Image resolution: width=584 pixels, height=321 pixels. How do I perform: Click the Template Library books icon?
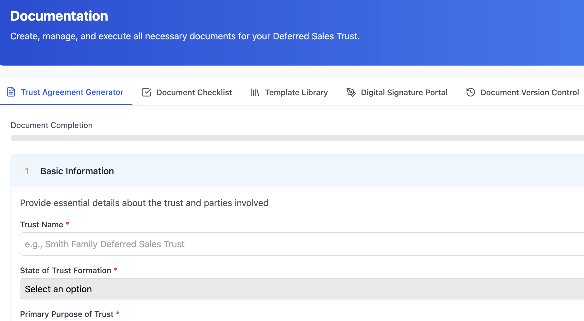click(255, 92)
